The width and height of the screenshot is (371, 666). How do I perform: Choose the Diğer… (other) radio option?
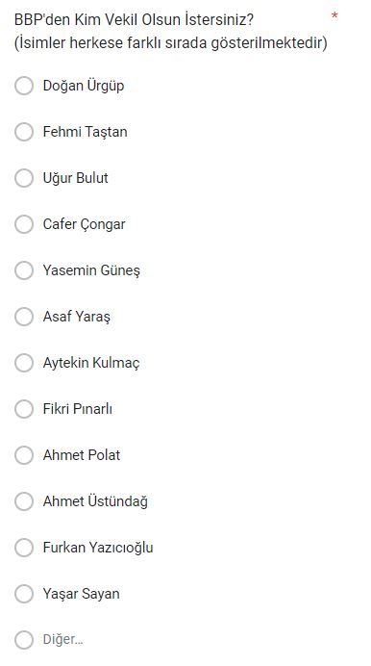point(24,640)
